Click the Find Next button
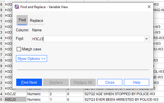 point(29,82)
